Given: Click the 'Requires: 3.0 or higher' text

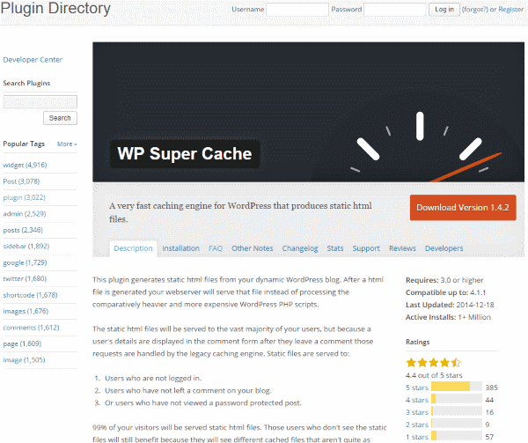Looking at the screenshot, I should tap(444, 280).
